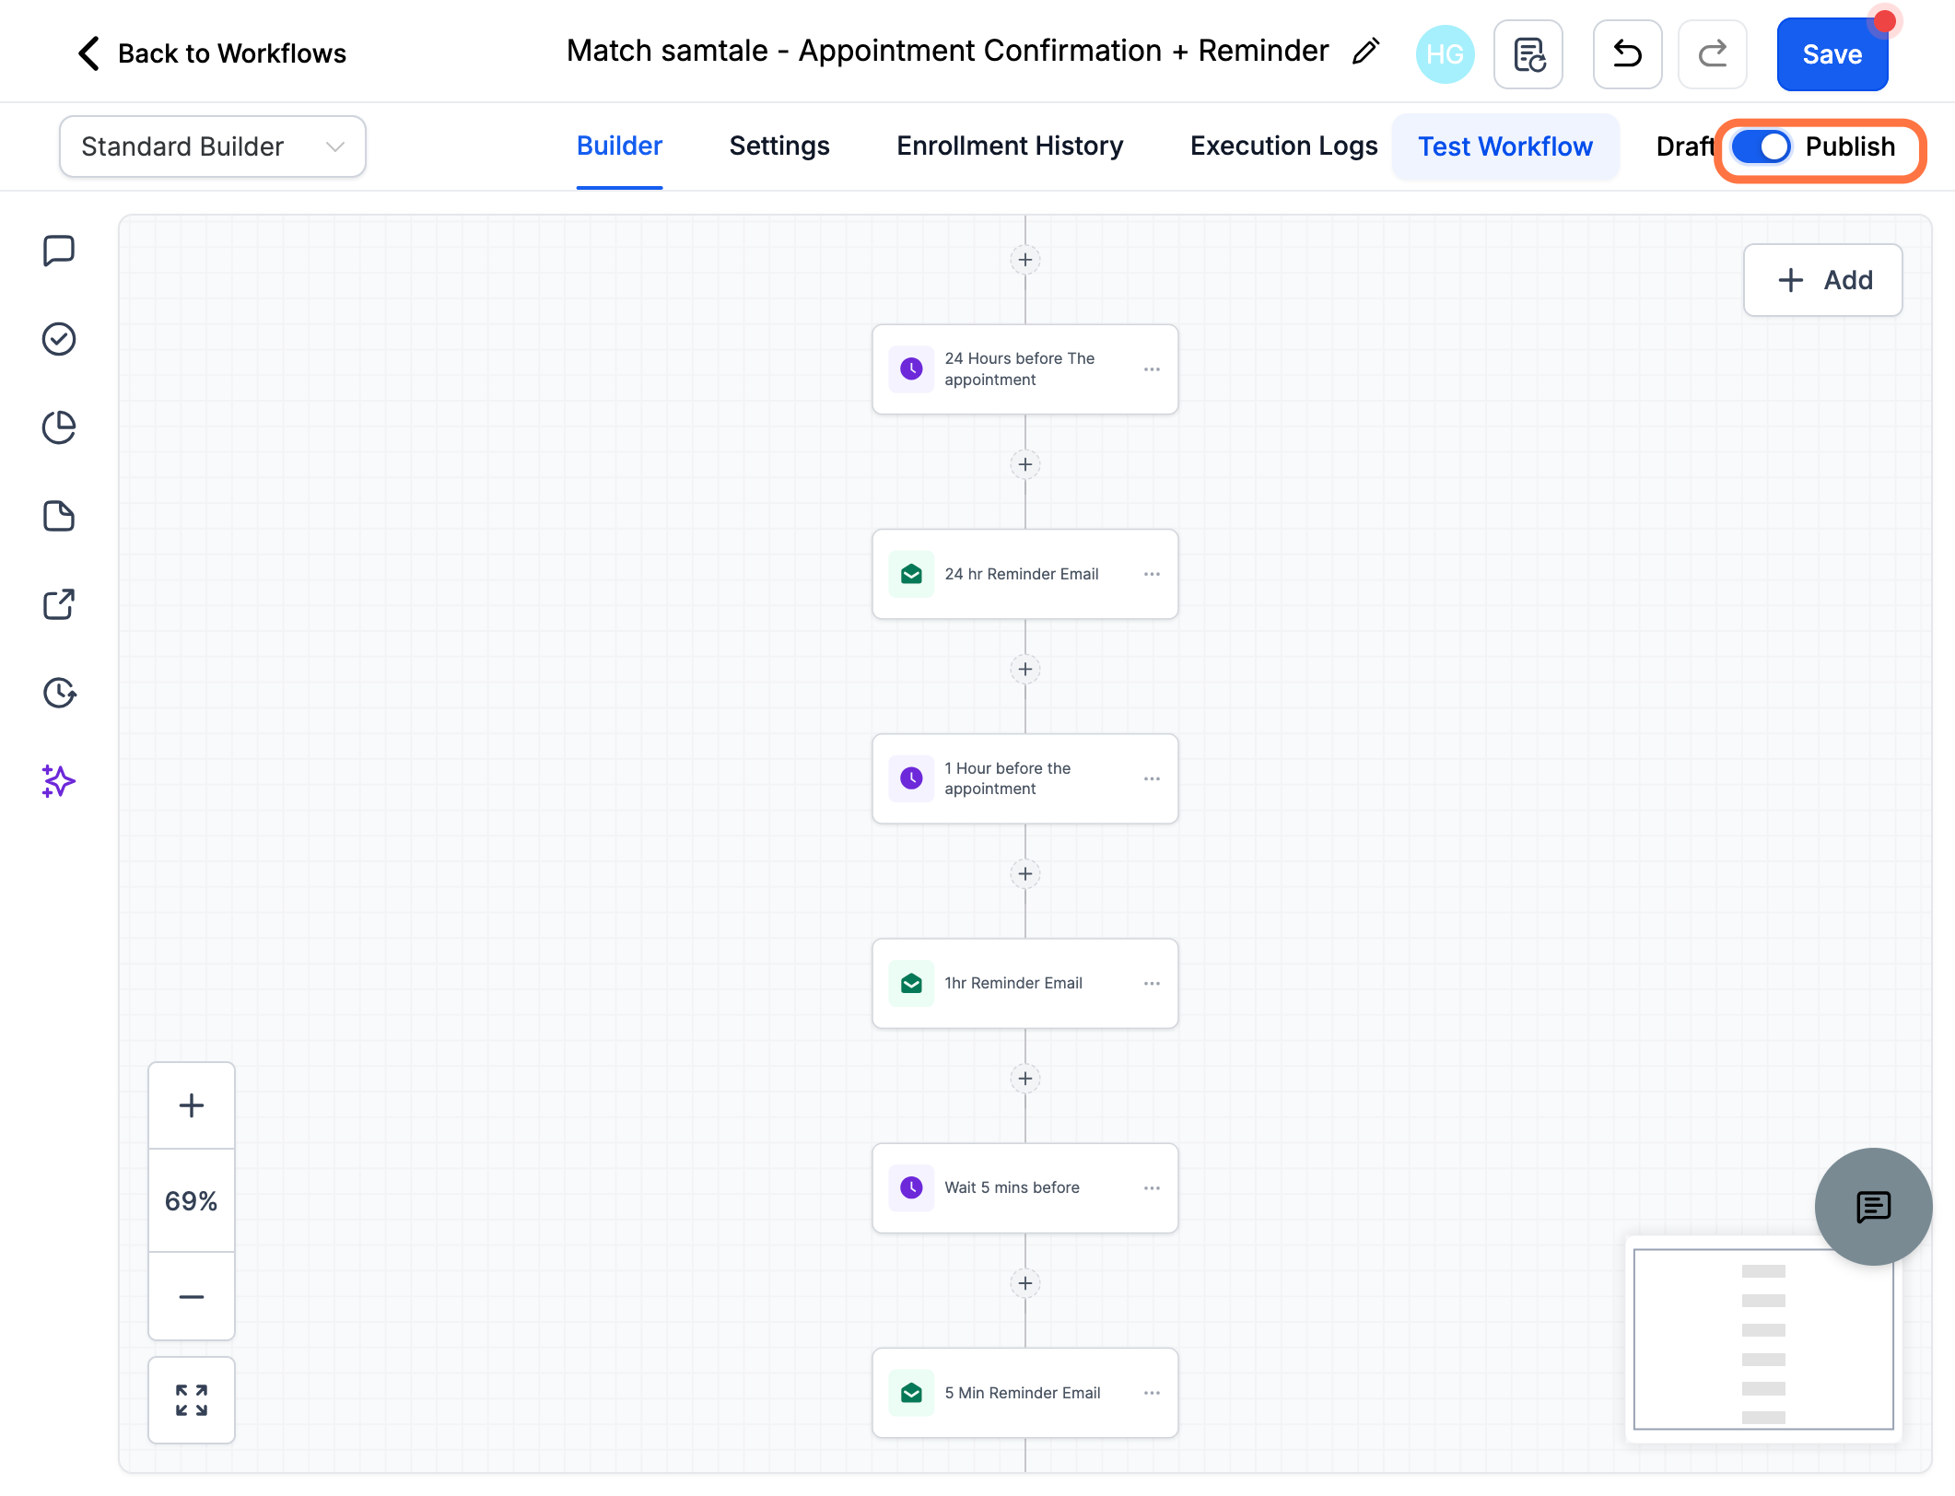Open options menu for 5 Min Reminder Email
The width and height of the screenshot is (1955, 1496).
(x=1152, y=1393)
